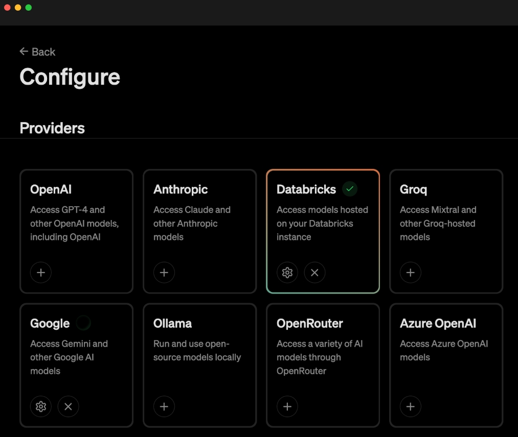Select the Anthropic card title
This screenshot has width=518, height=437.
[181, 189]
